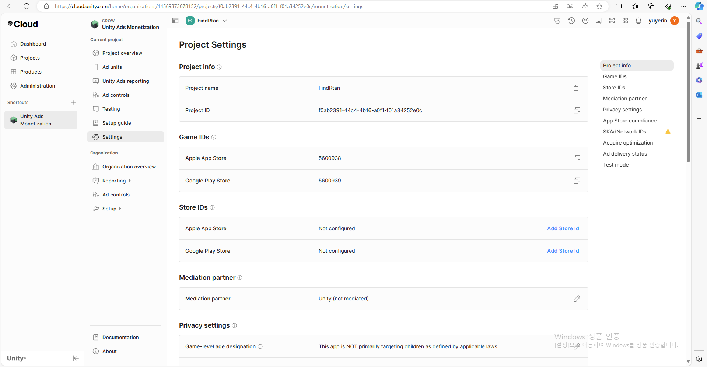Viewport: 707px width, 367px height.
Task: Add a new shortcut with plus icon
Action: (x=74, y=103)
